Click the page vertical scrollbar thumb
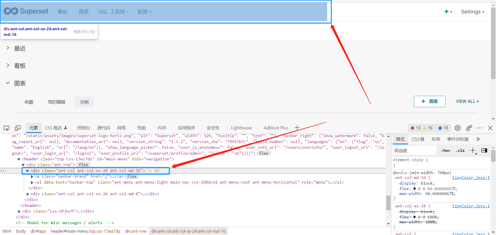Viewport: 496px width, 235px height. pyautogui.click(x=493, y=43)
